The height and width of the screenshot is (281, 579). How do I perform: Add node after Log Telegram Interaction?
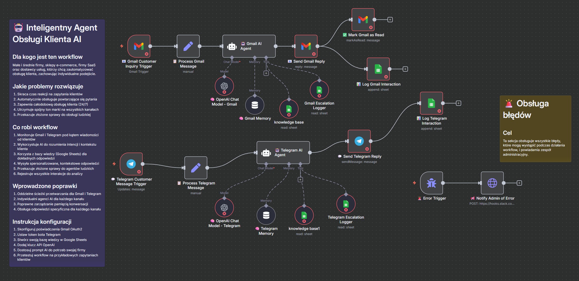458,103
